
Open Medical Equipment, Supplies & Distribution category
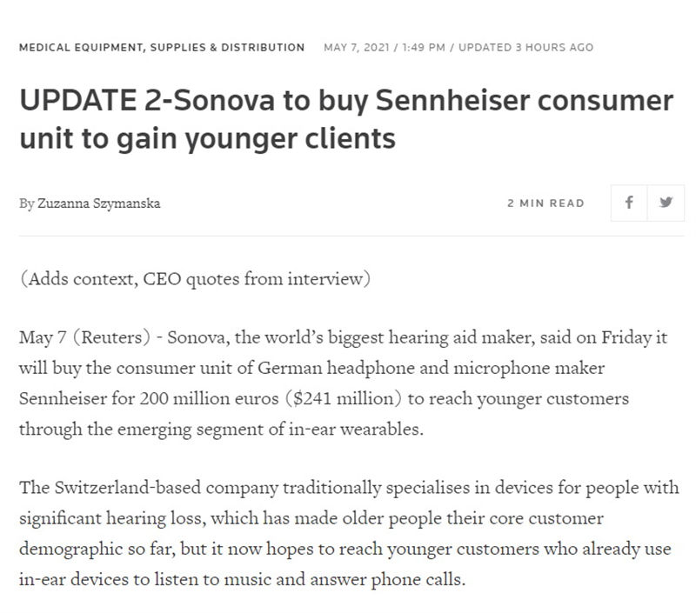[162, 48]
